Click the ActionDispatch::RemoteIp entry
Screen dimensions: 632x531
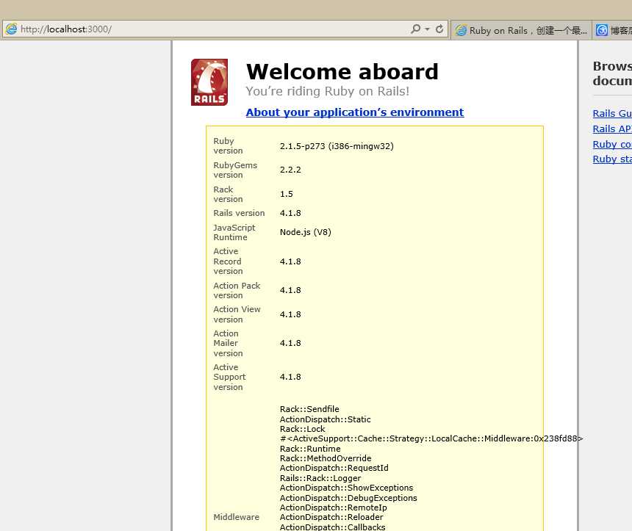point(334,507)
